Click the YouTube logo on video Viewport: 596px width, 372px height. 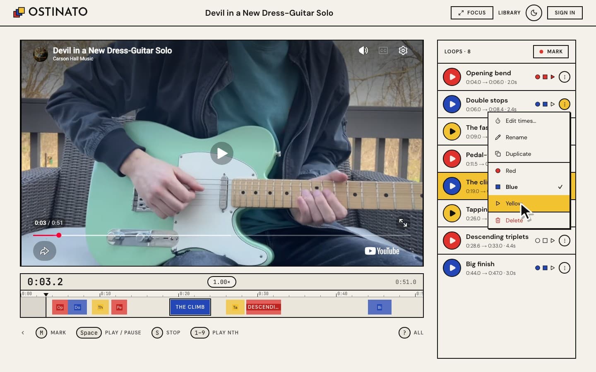(382, 251)
